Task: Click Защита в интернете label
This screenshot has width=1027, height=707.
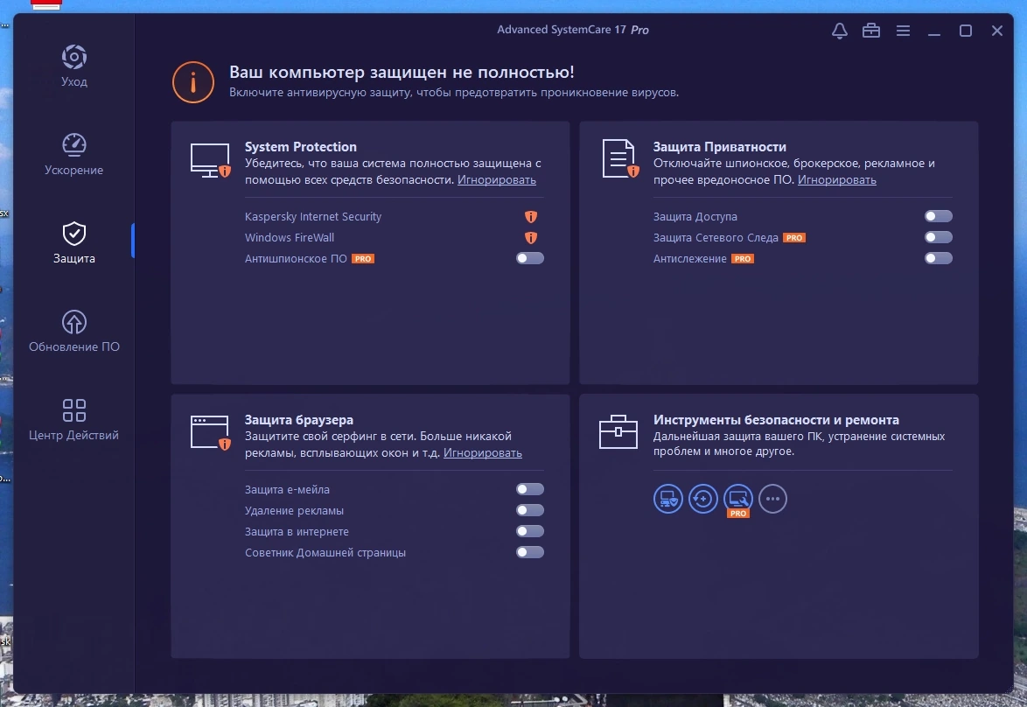Action: click(297, 531)
